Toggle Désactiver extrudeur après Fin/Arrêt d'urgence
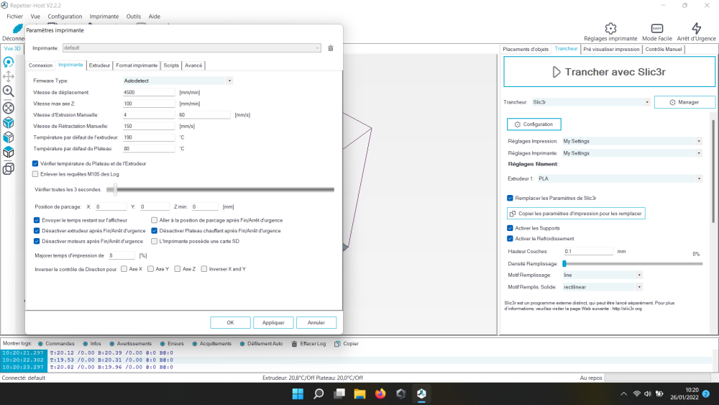The image size is (719, 405). click(x=37, y=231)
